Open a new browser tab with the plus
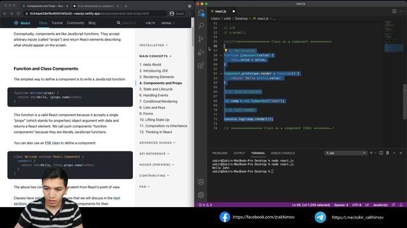The height and width of the screenshot is (228, 407). pyautogui.click(x=126, y=6)
